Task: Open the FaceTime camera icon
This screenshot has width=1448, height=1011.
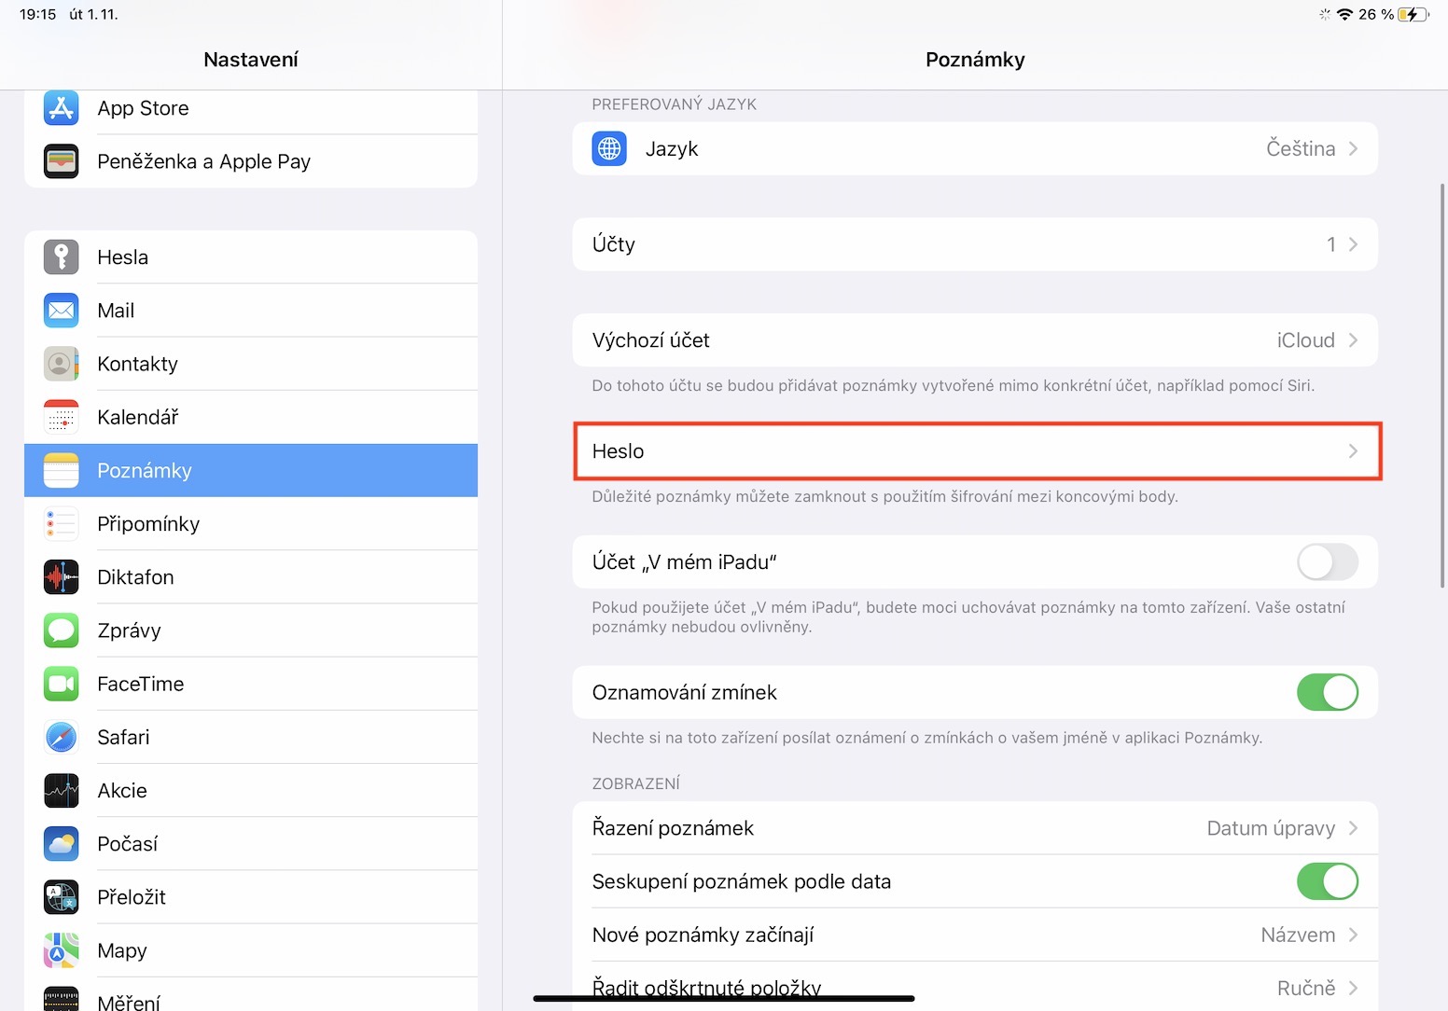Action: (62, 684)
